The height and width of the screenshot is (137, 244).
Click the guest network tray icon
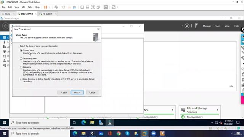[217, 123]
